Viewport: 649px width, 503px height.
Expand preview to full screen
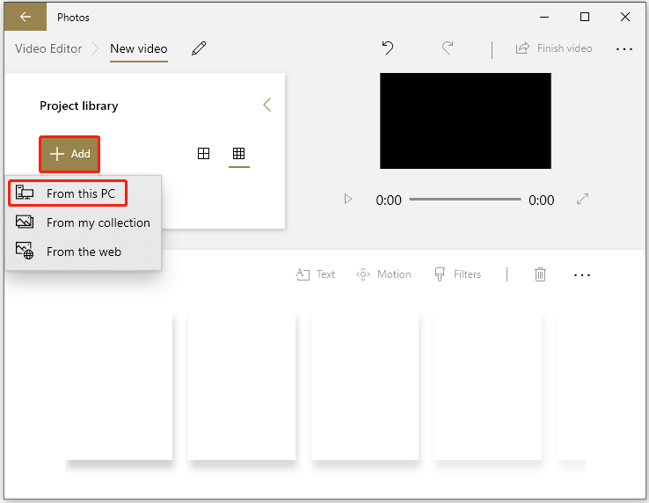click(582, 199)
